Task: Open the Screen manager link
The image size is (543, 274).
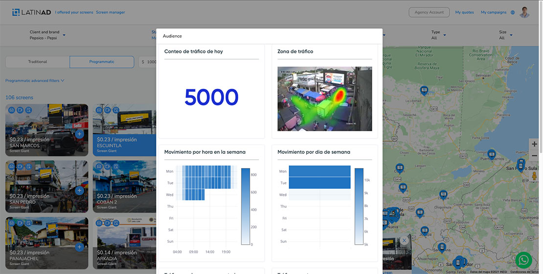Action: [111, 13]
